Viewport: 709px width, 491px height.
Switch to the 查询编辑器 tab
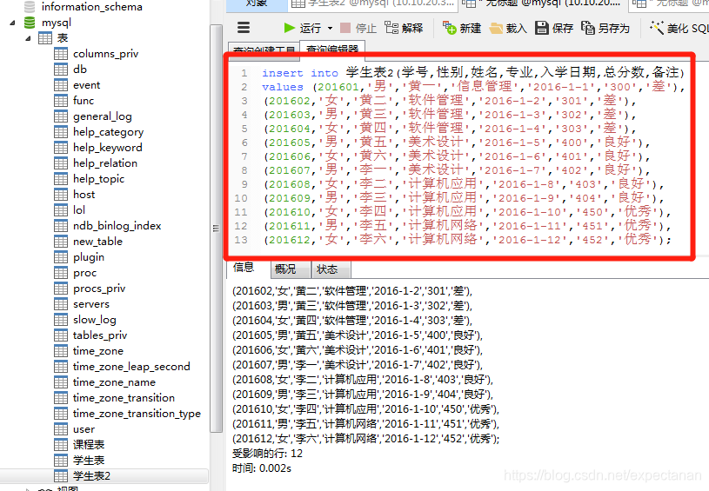point(332,50)
